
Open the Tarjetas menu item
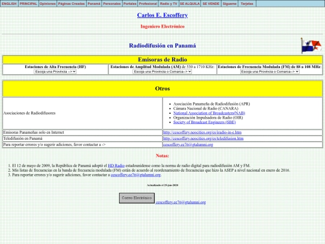coord(247,4)
